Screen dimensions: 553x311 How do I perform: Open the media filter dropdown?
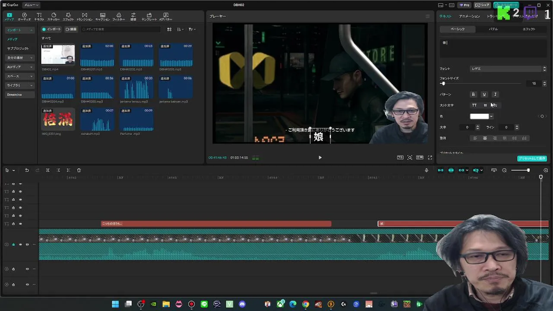(x=192, y=29)
